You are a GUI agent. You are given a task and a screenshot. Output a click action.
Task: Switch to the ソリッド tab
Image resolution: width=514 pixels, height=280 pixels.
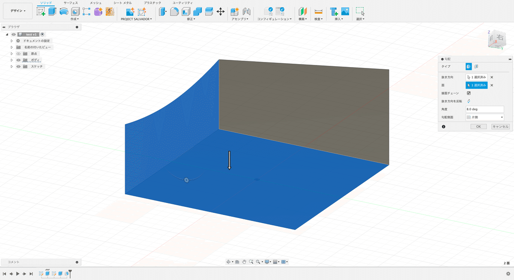(46, 3)
